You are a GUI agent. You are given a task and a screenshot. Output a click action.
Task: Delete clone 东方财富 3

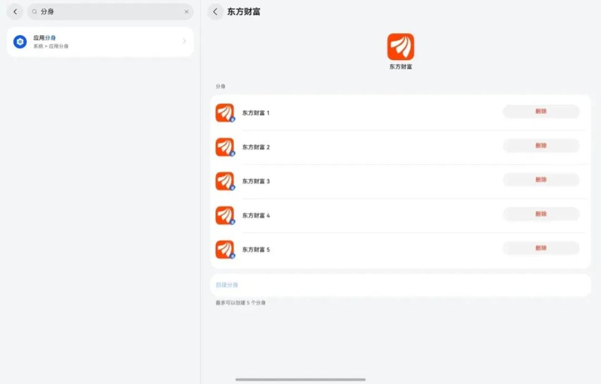pos(541,180)
